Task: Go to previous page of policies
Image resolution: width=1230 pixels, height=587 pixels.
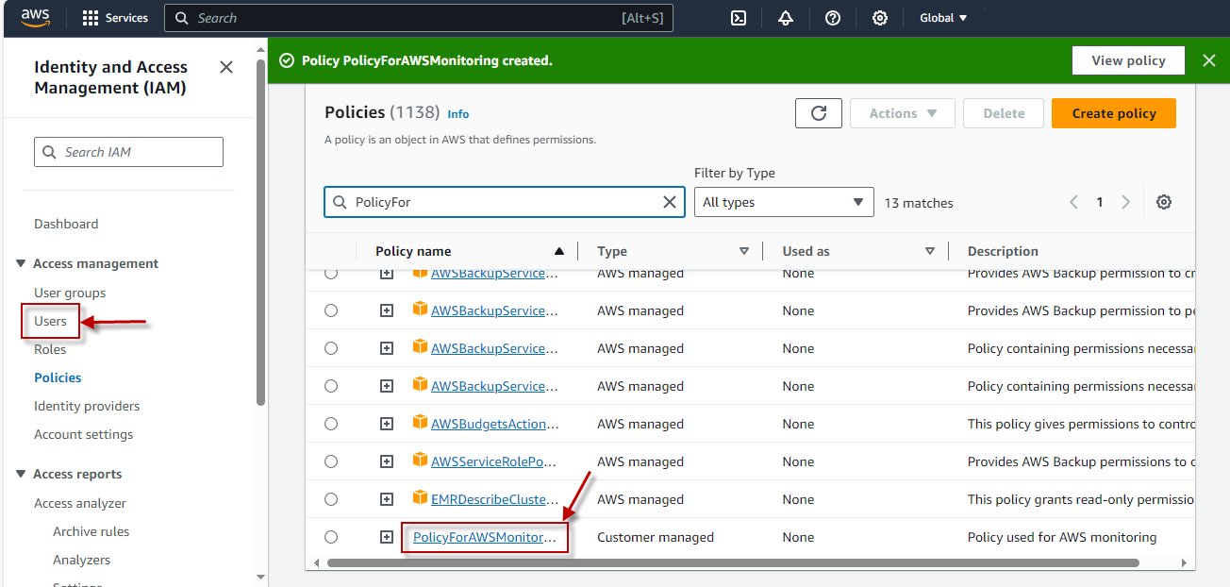Action: (1073, 202)
